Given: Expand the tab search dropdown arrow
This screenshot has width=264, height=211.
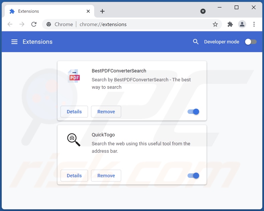Looking at the screenshot, I should [x=203, y=11].
